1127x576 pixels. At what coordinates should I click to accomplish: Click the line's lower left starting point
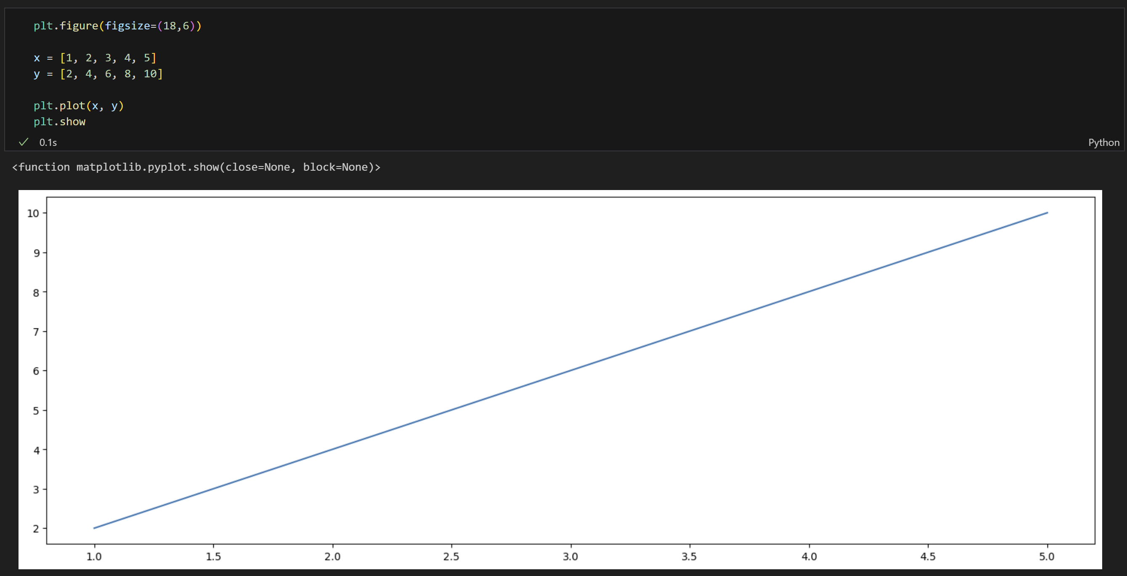pyautogui.click(x=95, y=528)
